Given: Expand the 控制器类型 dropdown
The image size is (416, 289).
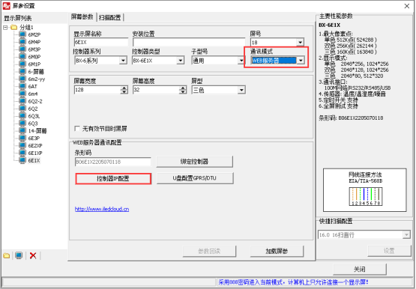Looking at the screenshot, I should (181, 61).
